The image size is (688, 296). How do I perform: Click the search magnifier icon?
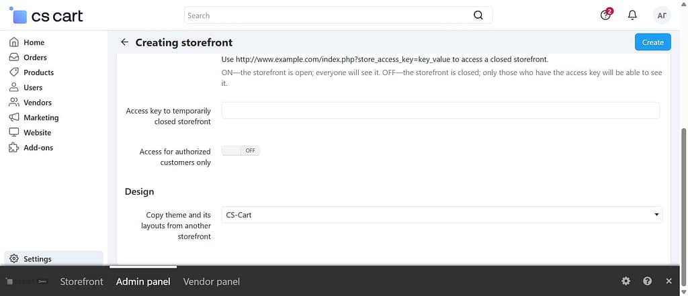click(x=478, y=15)
